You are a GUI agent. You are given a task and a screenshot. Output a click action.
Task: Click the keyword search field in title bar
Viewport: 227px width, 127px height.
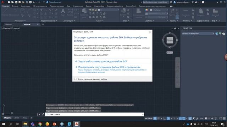[x=156, y=2]
